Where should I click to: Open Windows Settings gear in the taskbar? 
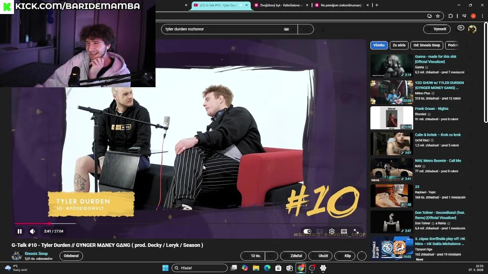323,268
